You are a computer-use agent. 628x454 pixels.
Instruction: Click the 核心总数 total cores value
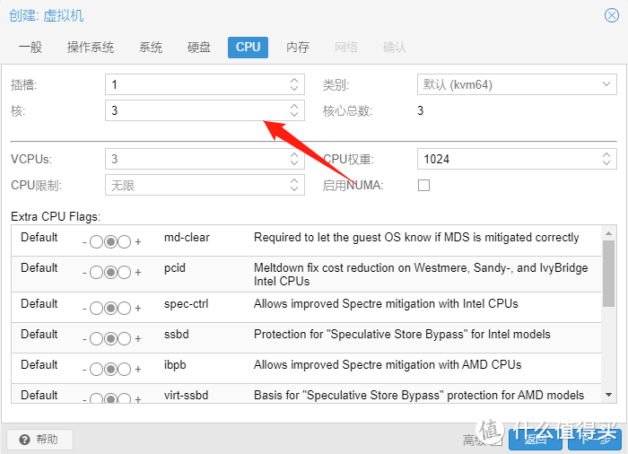tap(420, 110)
